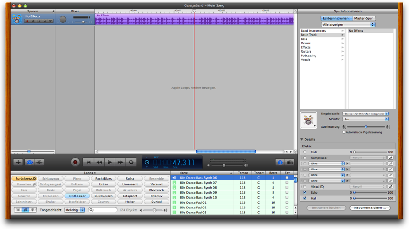Screen dimensions: 409x229
Task: Click the track info button
Action: pyautogui.click(x=280, y=162)
